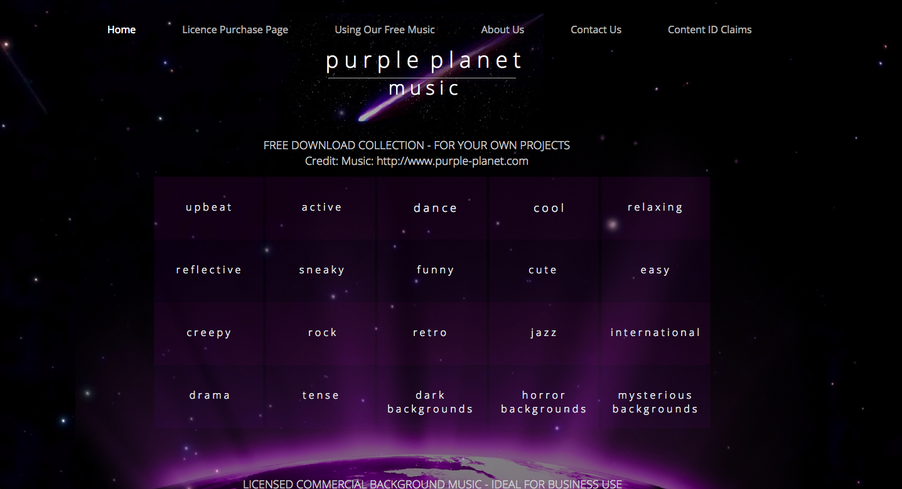Click the purple planet music logo
The image size is (902, 489).
pos(424,73)
